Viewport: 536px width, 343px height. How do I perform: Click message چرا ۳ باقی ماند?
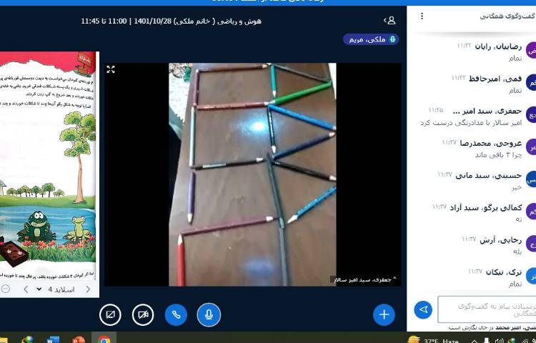tap(498, 155)
